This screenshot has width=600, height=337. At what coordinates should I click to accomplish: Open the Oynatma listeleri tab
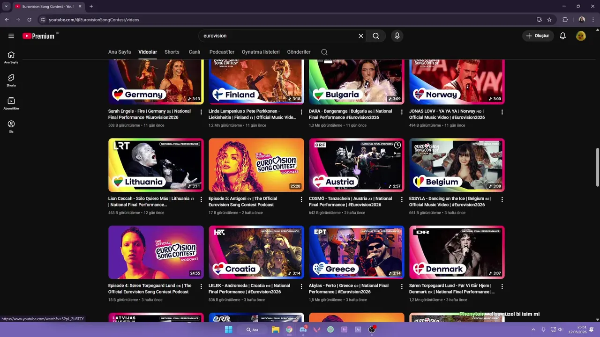261,52
